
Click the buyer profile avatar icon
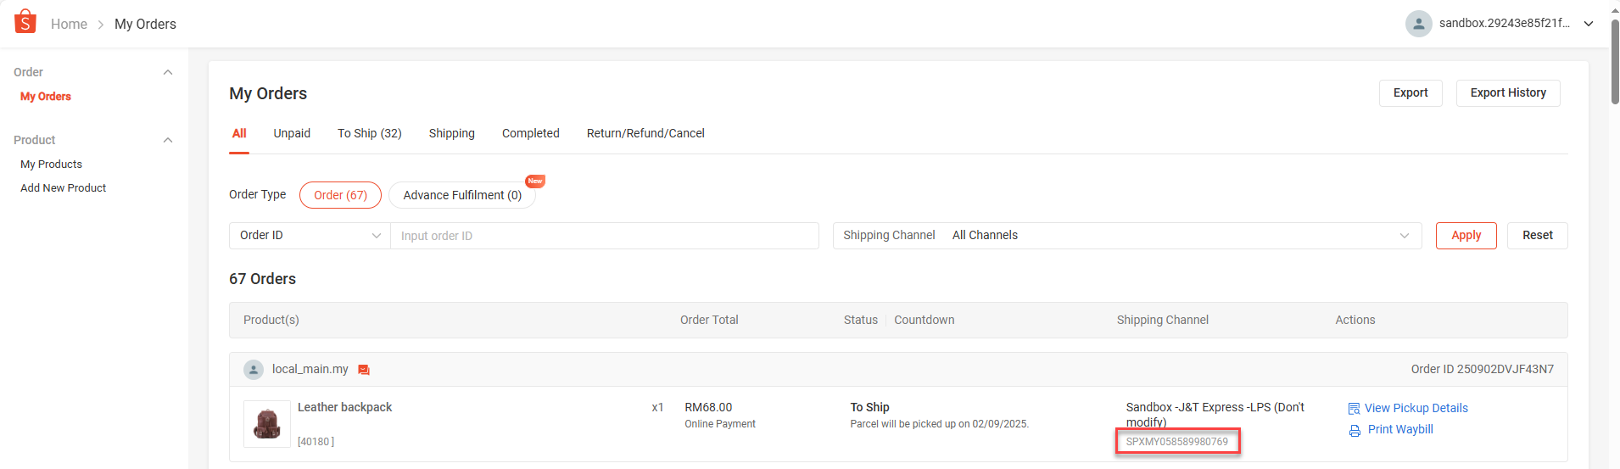click(254, 370)
